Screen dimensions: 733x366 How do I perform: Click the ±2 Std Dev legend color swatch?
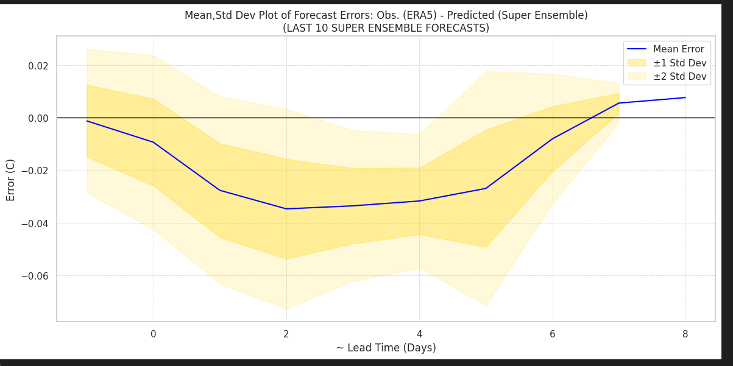click(x=636, y=77)
